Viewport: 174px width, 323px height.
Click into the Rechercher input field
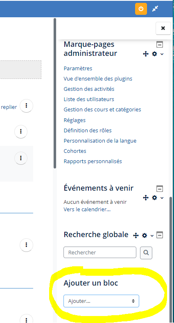point(100,252)
